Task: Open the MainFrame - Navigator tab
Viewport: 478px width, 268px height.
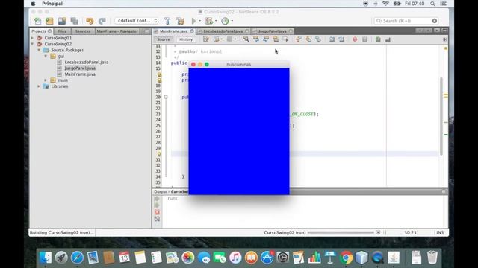Action: 117,31
